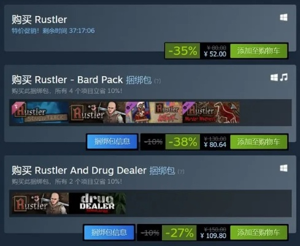Click Windows icon in Rustler purchase box
The image size is (300, 246).
click(x=283, y=17)
